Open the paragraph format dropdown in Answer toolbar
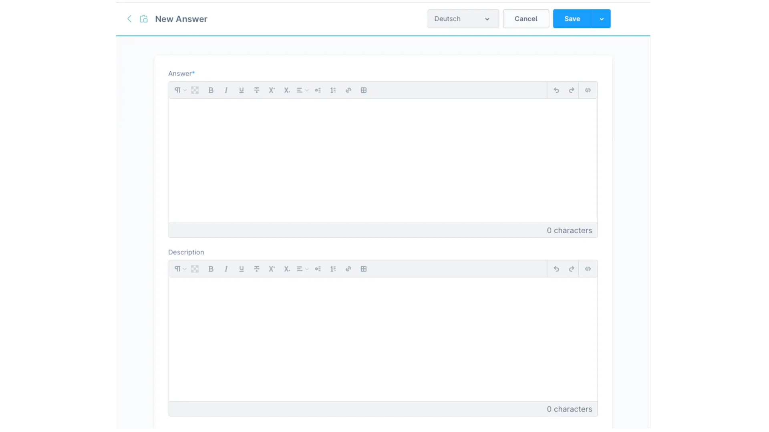This screenshot has height=432, width=769. click(x=179, y=90)
